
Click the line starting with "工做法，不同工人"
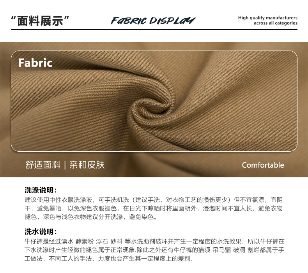pos(109,259)
